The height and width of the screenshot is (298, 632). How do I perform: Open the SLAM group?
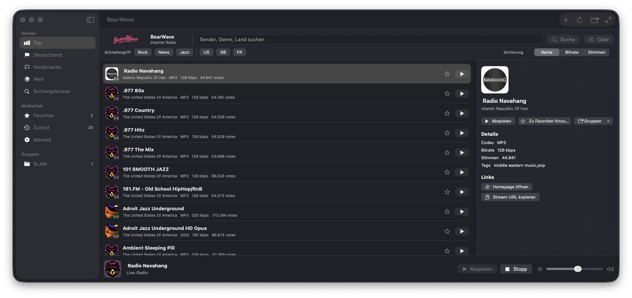(x=58, y=164)
